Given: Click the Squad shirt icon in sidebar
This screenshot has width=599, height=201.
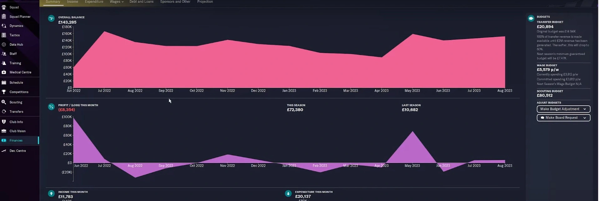Looking at the screenshot, I should 4,7.
